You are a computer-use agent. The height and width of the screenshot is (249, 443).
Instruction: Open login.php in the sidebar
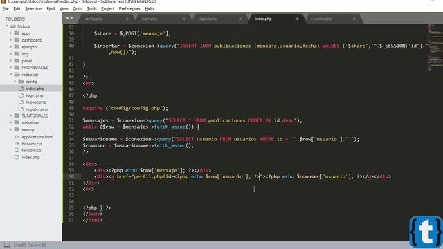[35, 95]
